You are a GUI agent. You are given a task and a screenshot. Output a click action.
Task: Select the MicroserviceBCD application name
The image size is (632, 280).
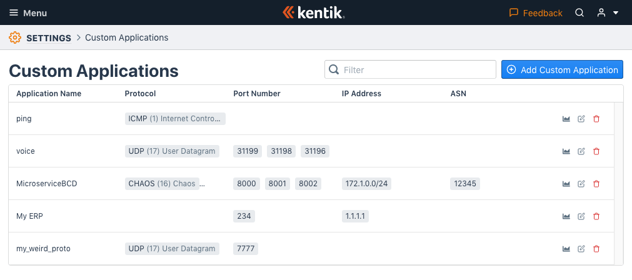click(x=47, y=184)
